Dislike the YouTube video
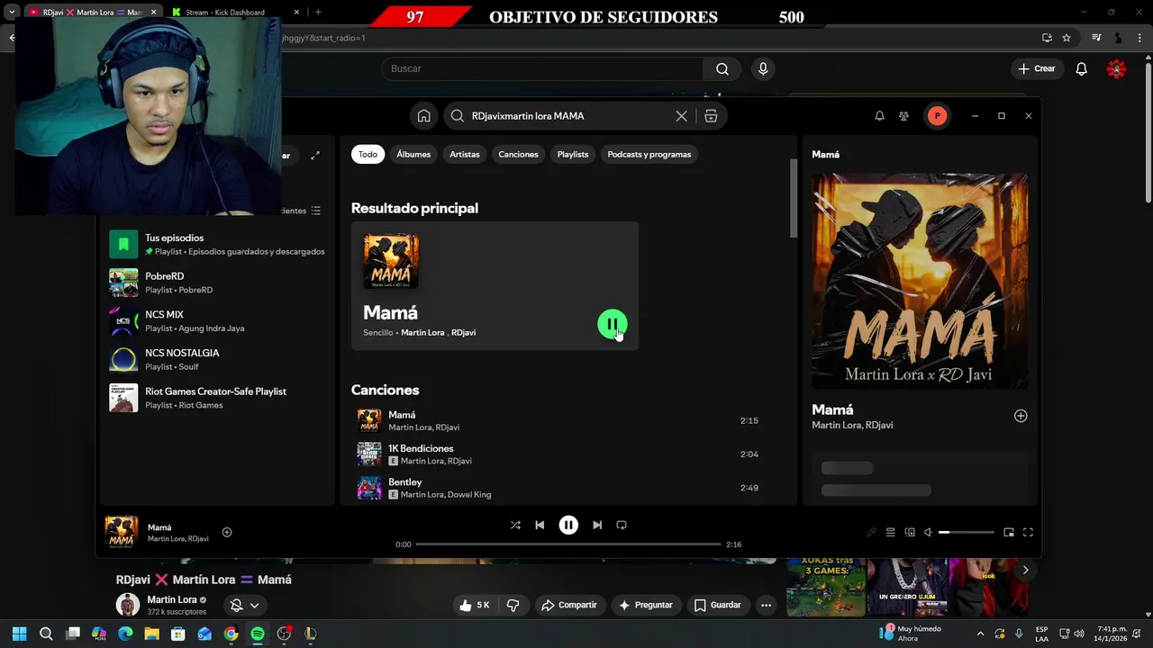The height and width of the screenshot is (648, 1153). [513, 606]
